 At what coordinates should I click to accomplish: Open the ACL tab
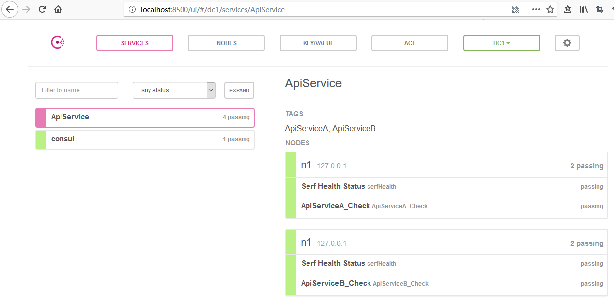pos(410,43)
